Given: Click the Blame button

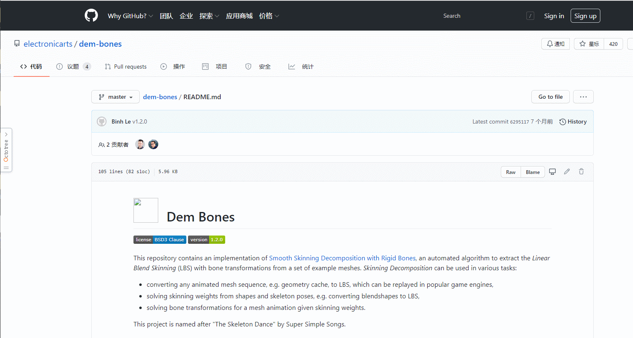Looking at the screenshot, I should (x=533, y=172).
